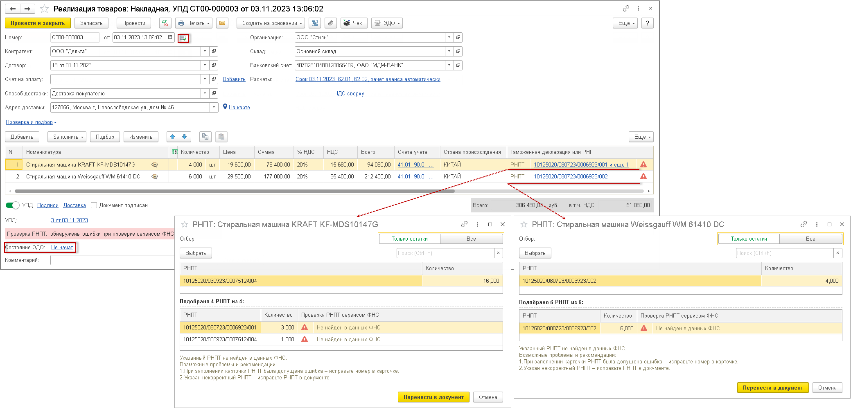This screenshot has height=408, width=851.
Task: Move table row down arrow
Action: coord(185,137)
